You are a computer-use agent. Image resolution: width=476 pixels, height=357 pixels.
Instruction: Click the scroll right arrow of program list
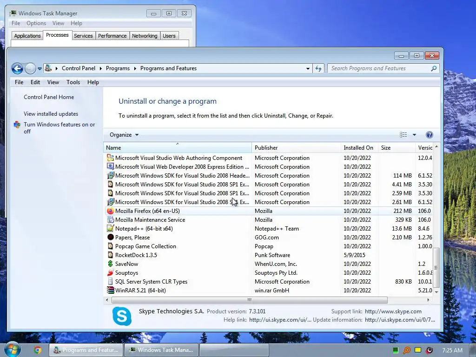tap(428, 300)
